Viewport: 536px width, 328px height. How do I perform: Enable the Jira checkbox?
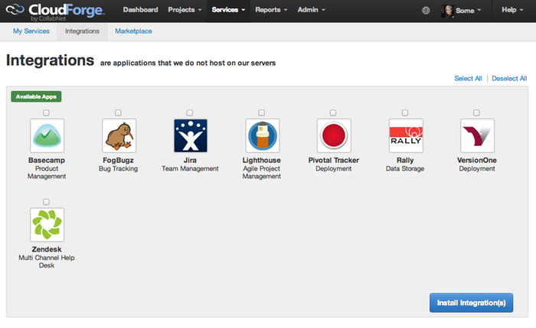click(x=190, y=113)
